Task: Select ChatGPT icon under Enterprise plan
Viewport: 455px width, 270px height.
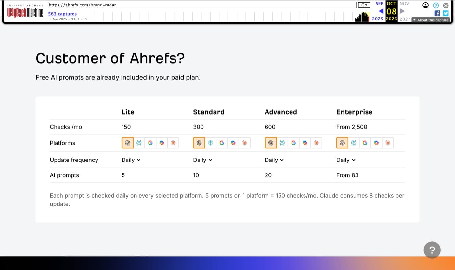Action: tap(342, 143)
